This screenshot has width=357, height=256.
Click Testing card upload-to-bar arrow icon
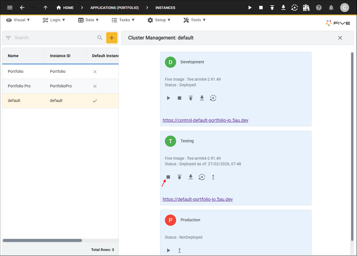pyautogui.click(x=179, y=177)
